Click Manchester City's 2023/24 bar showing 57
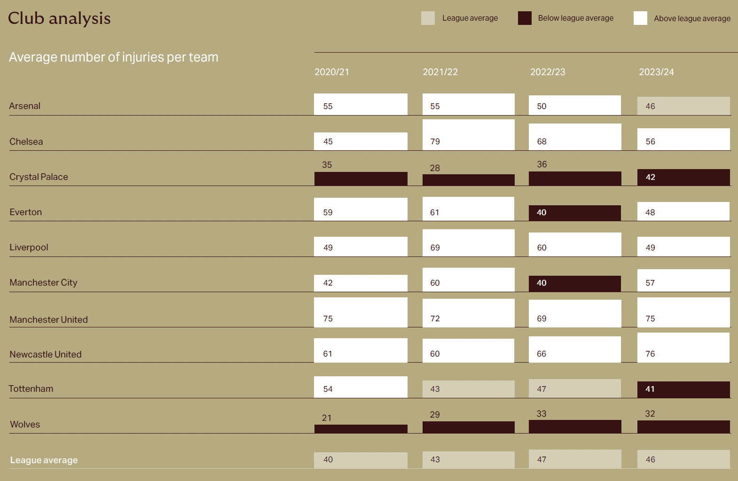738x481 pixels. [683, 280]
